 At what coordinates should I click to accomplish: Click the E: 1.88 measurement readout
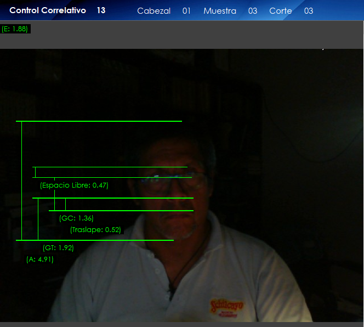point(15,29)
